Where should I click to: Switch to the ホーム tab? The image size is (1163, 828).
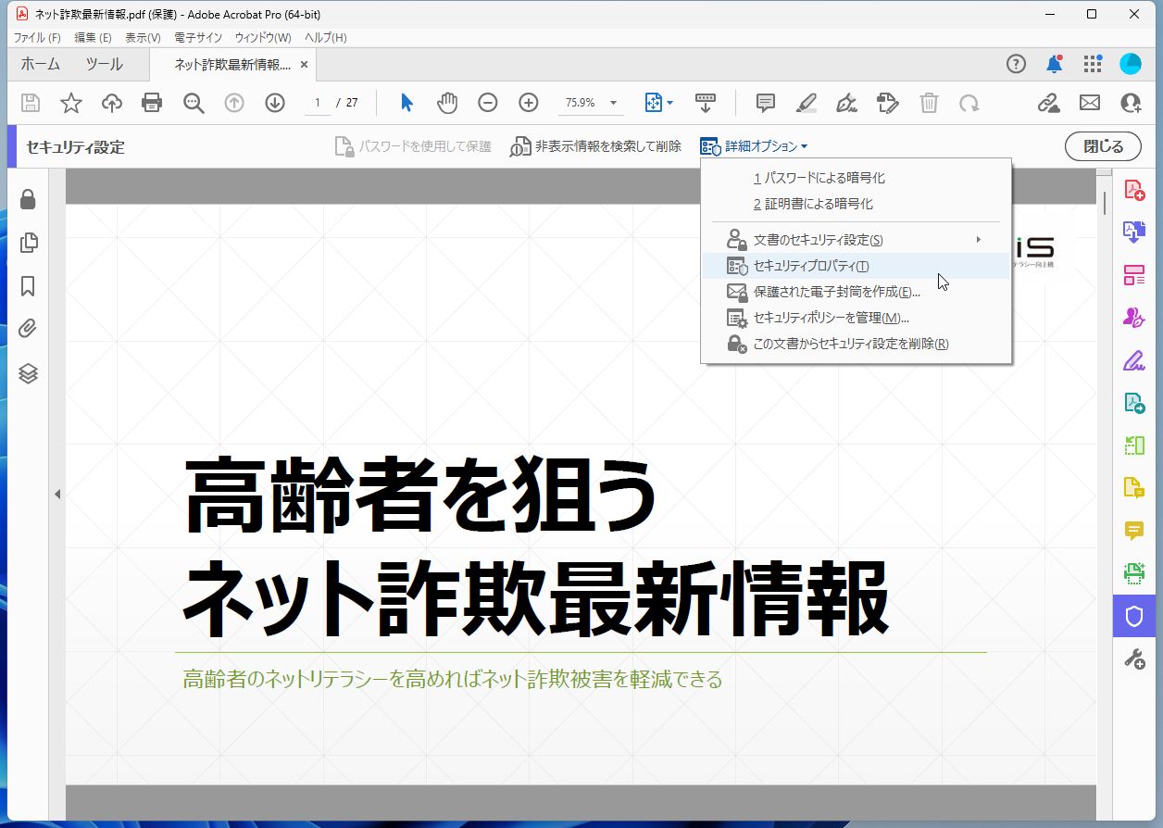[x=40, y=64]
